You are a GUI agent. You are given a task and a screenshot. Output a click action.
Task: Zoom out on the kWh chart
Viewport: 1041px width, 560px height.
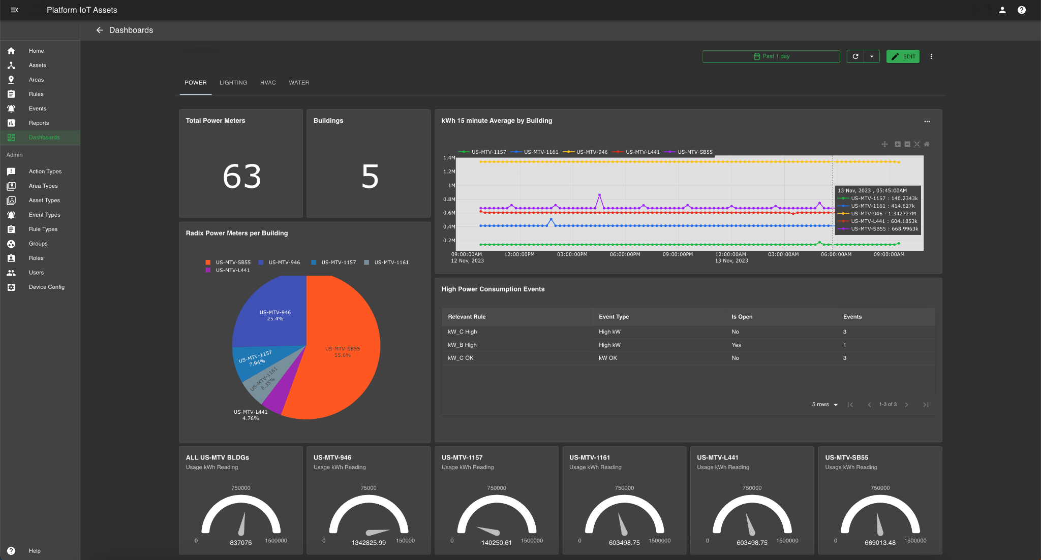[907, 144]
